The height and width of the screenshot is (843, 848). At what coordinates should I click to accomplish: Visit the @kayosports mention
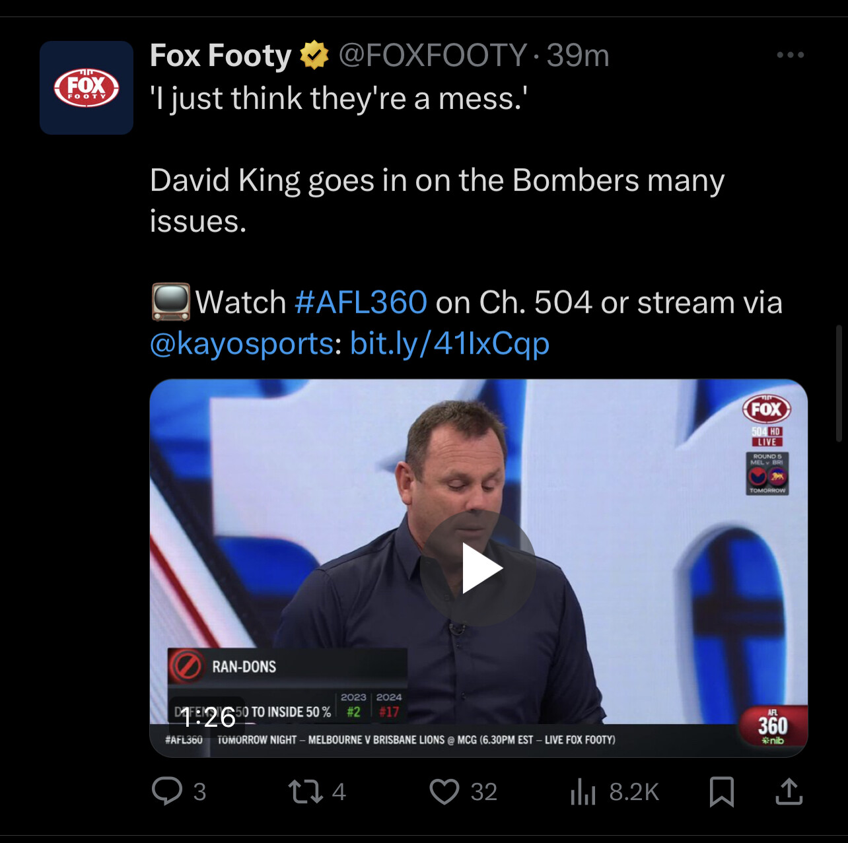click(x=242, y=343)
